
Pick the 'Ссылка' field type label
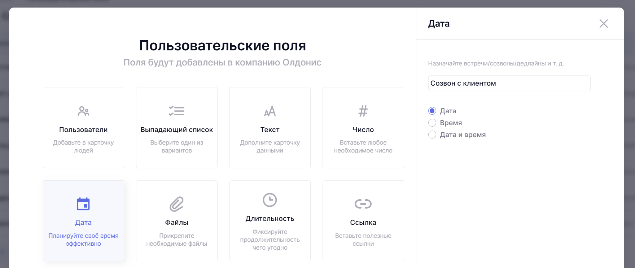coord(363,222)
